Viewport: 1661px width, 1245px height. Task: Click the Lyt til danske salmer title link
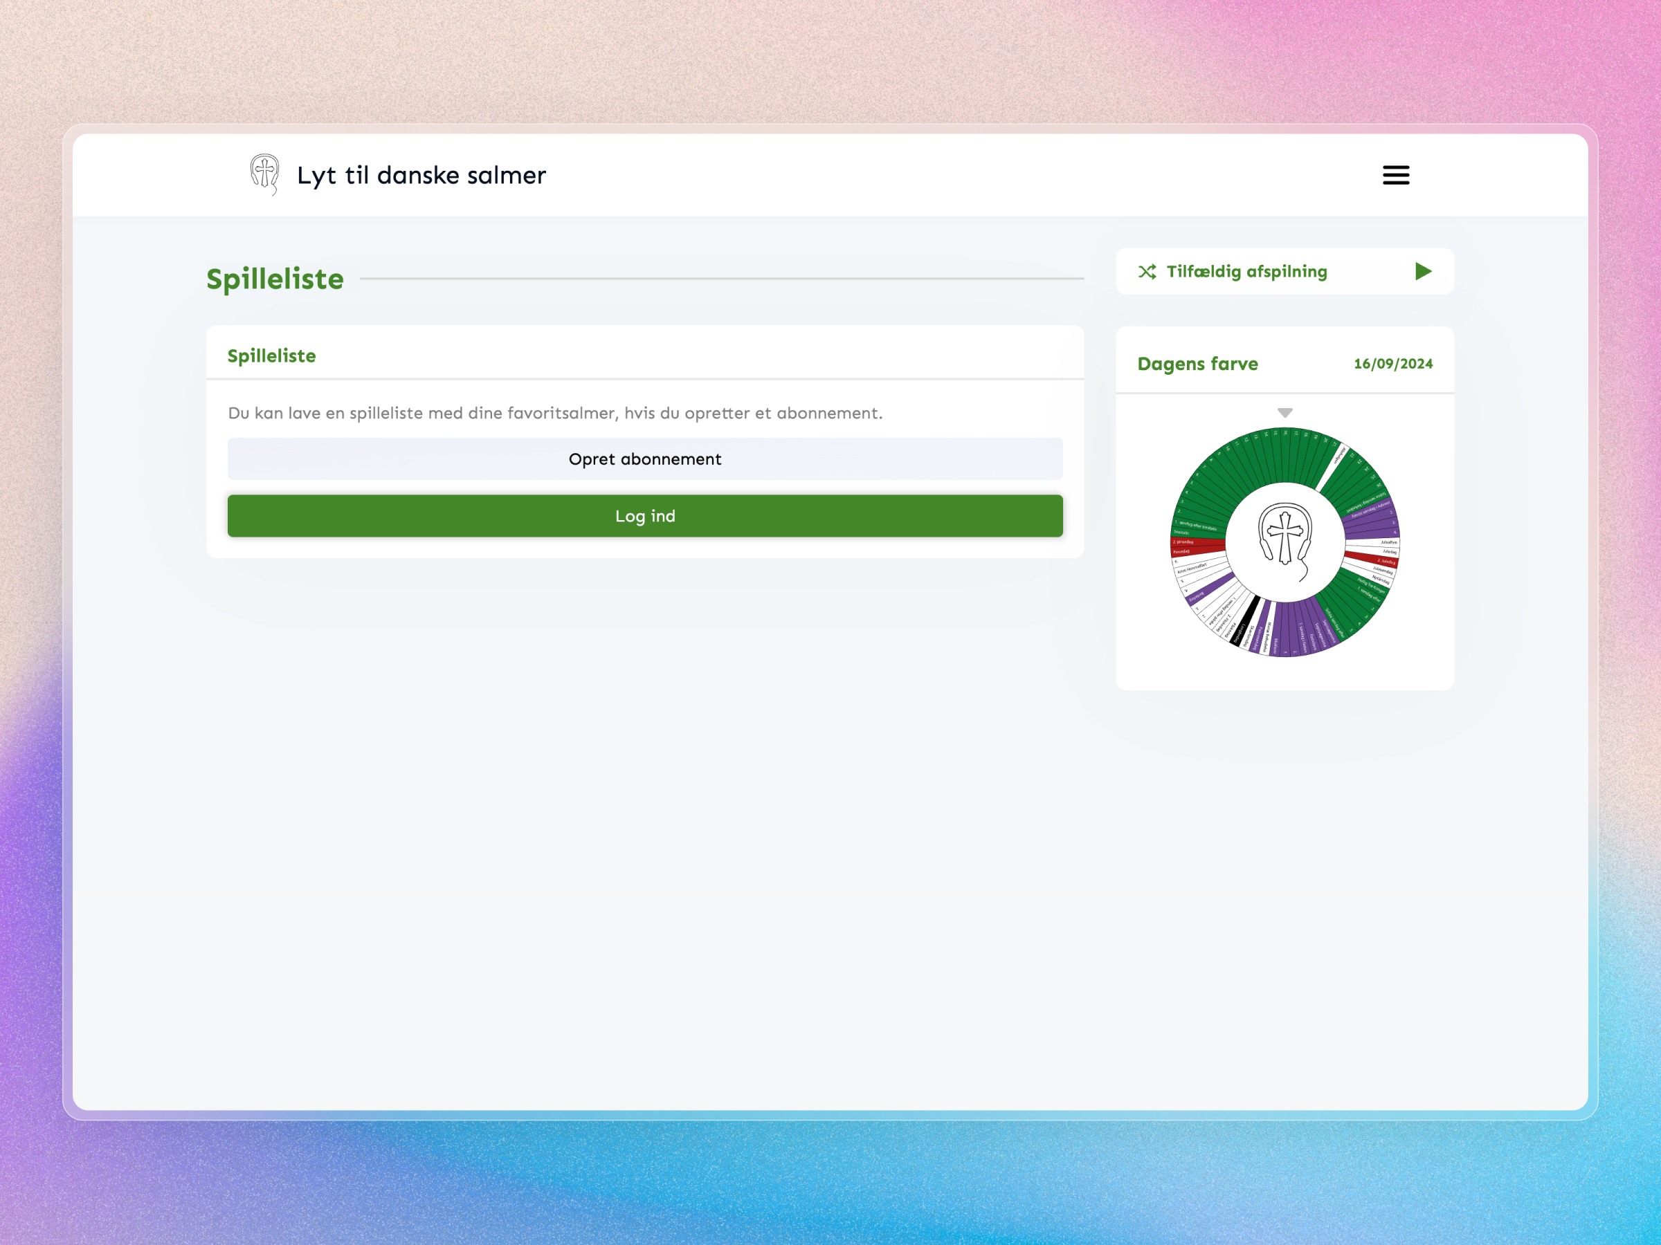point(421,175)
